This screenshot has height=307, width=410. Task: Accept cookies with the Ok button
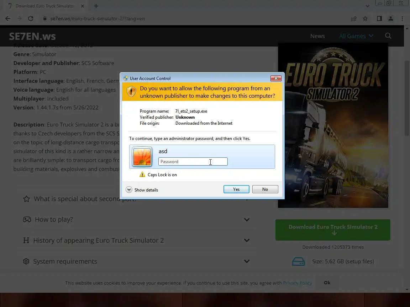tap(327, 283)
